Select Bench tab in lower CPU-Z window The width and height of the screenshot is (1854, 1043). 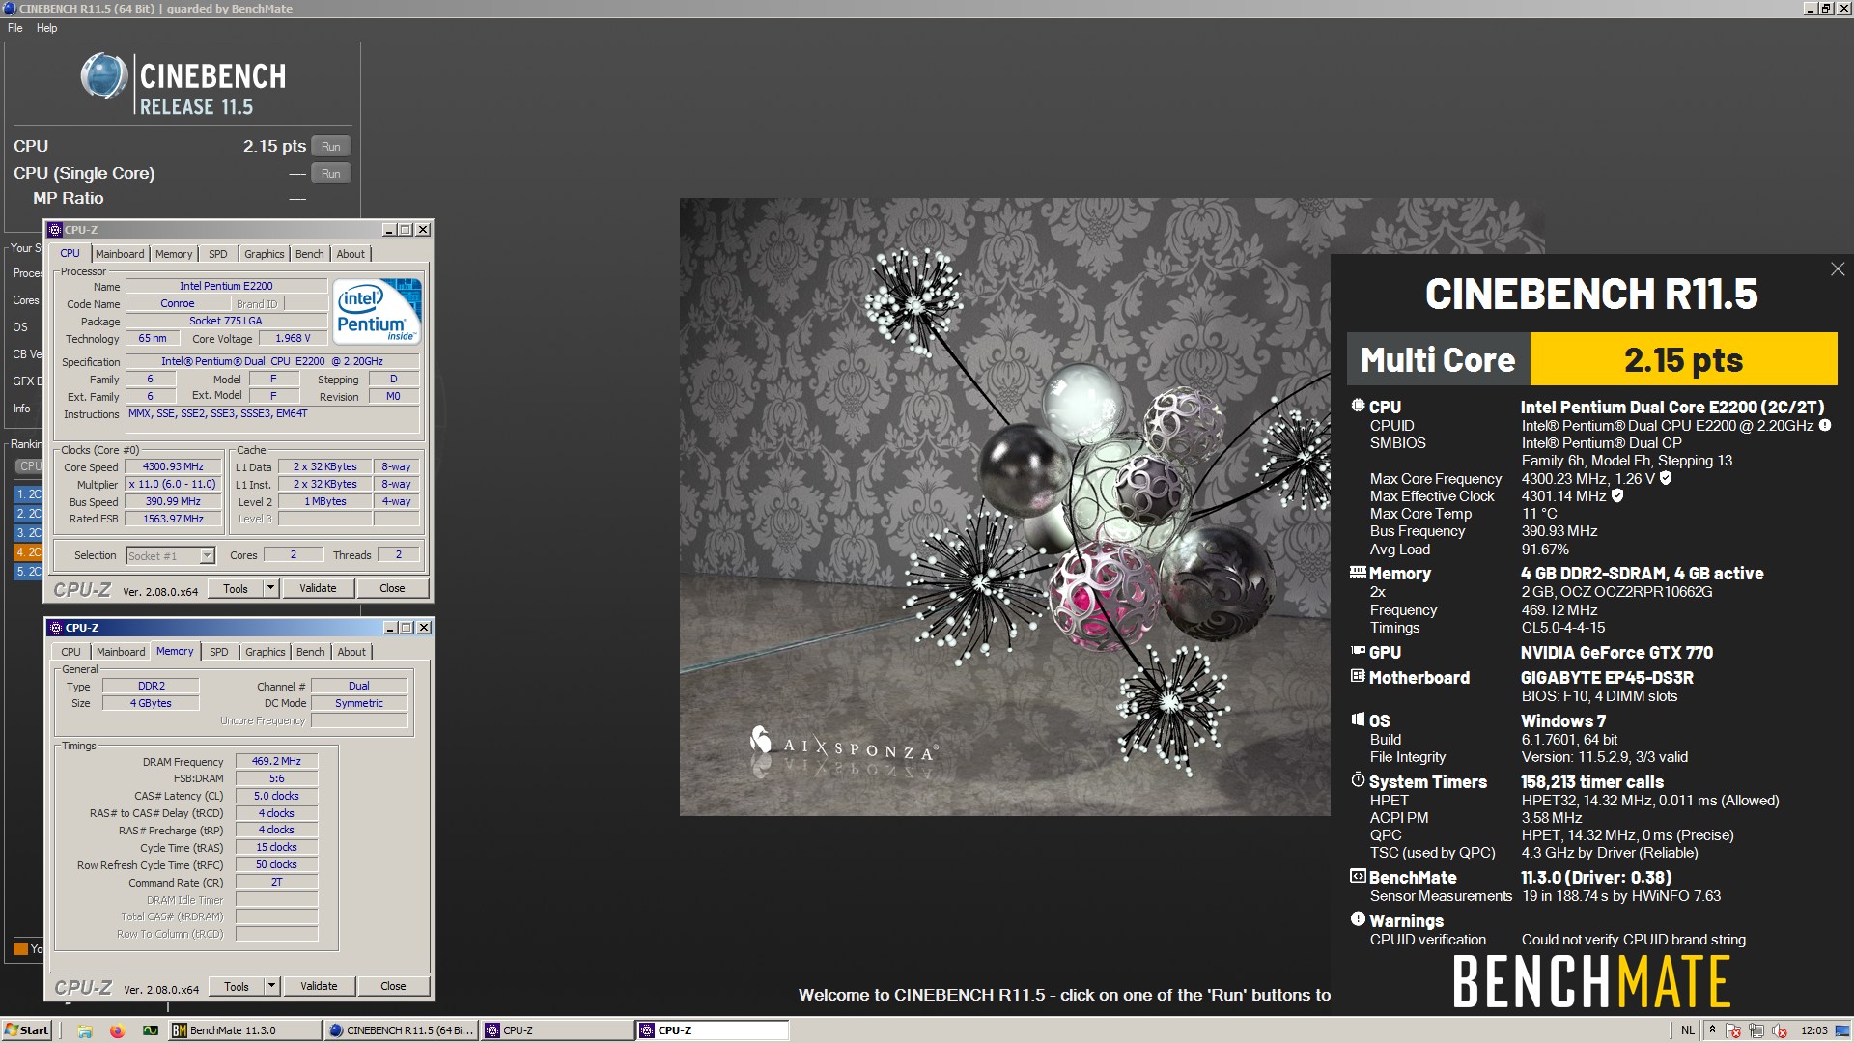[x=310, y=652]
